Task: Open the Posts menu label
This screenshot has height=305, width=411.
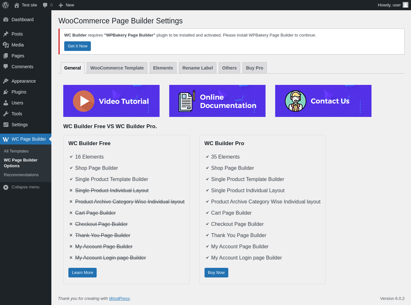Action: [x=17, y=34]
